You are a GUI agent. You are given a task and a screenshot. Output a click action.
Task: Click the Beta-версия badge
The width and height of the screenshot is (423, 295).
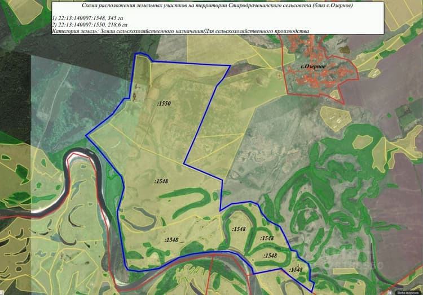pos(408,293)
